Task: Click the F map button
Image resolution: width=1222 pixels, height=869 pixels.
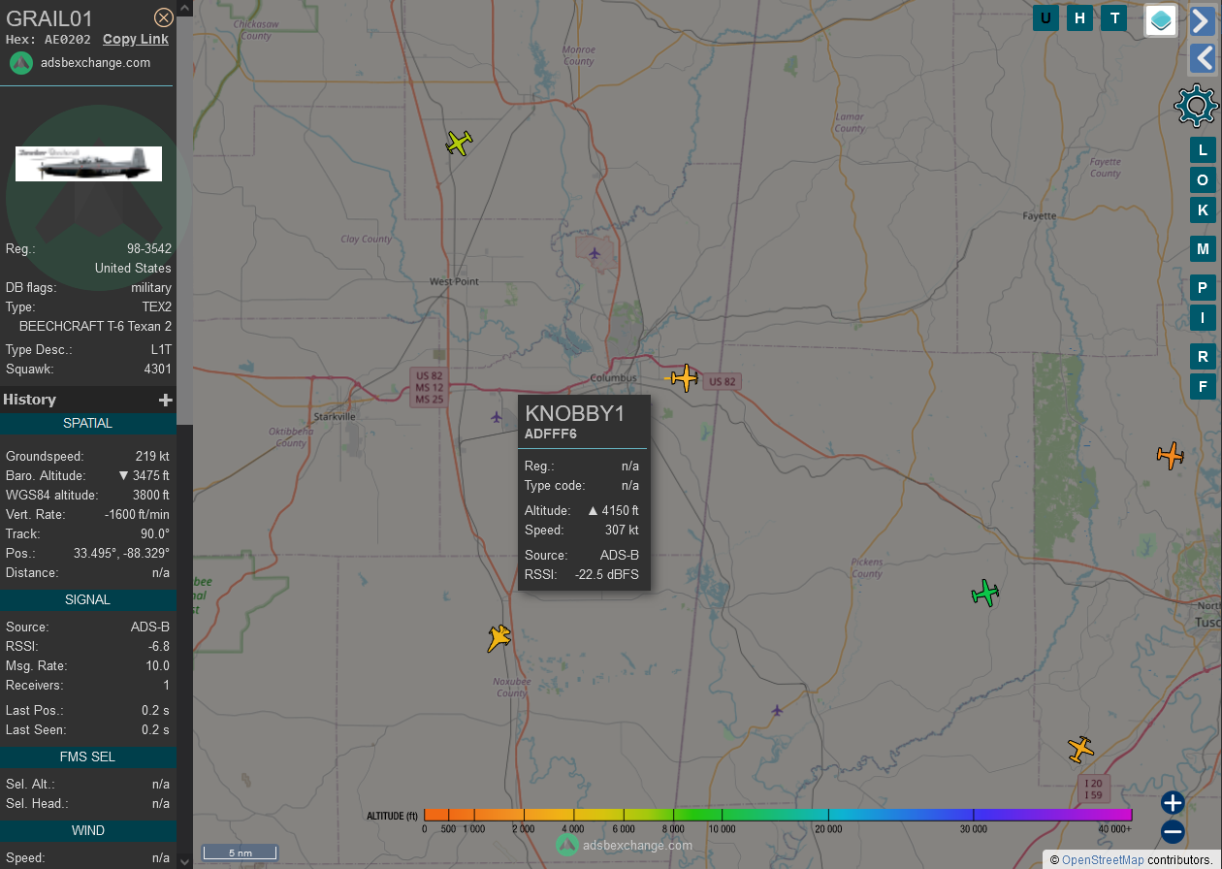Action: (1203, 386)
